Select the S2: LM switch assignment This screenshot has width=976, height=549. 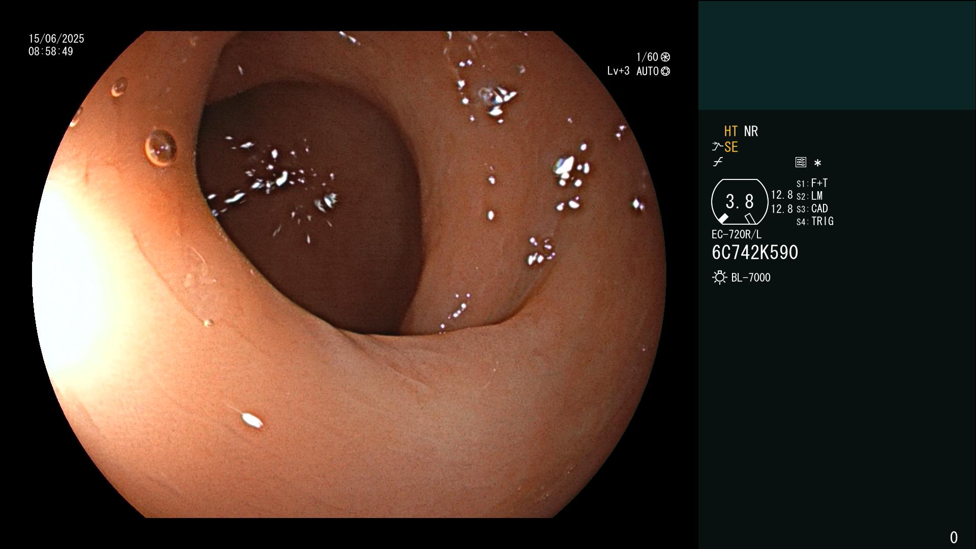809,196
